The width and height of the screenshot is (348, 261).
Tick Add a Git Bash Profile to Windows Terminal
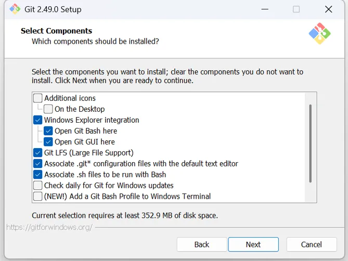click(x=38, y=197)
